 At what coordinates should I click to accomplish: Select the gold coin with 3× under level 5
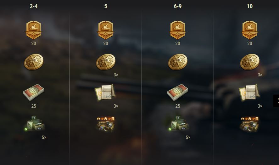click(x=106, y=62)
